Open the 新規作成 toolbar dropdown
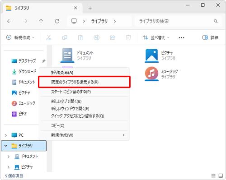This screenshot has width=226, height=180. (20, 37)
